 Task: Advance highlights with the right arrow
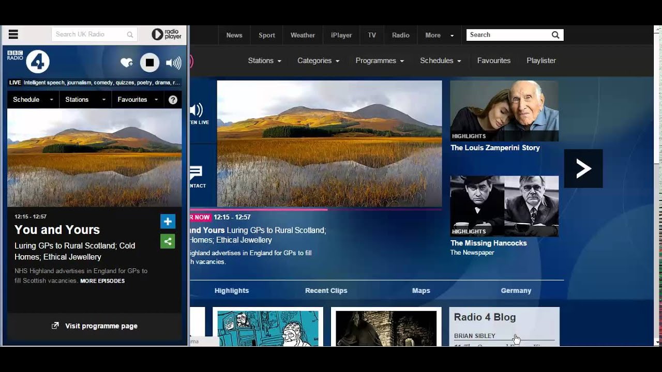tap(583, 168)
